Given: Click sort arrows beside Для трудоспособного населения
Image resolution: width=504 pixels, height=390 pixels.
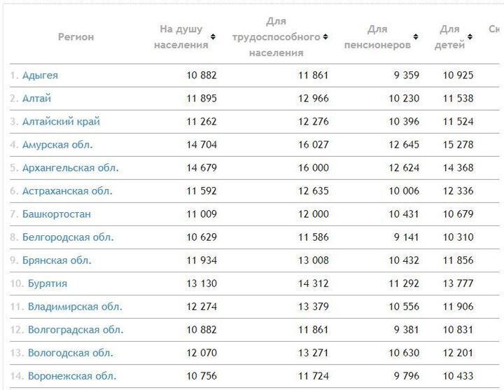Looking at the screenshot, I should [x=325, y=37].
